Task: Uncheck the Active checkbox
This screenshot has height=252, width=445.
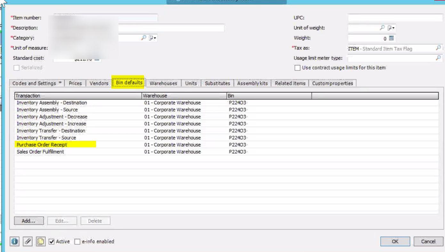Action: (52, 241)
